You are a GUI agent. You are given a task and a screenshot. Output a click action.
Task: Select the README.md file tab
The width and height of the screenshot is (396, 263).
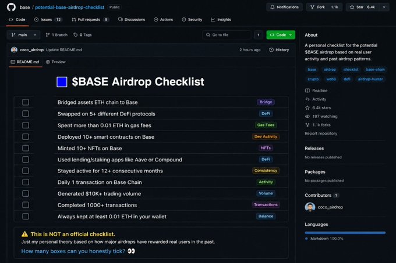click(24, 62)
